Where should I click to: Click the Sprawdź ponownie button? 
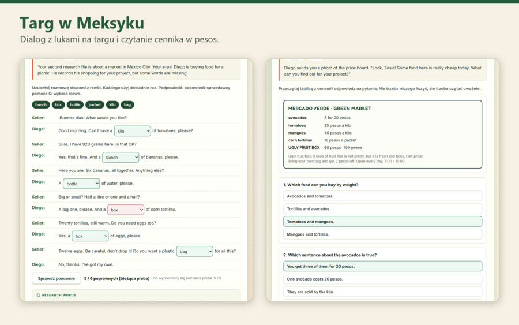(x=57, y=278)
